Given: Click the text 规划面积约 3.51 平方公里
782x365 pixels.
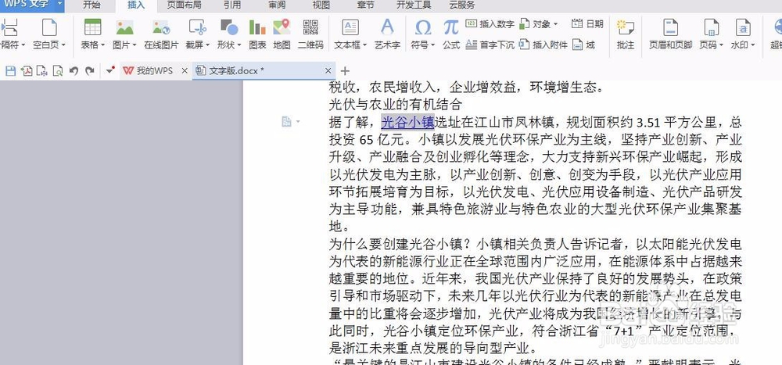Looking at the screenshot, I should (x=642, y=122).
